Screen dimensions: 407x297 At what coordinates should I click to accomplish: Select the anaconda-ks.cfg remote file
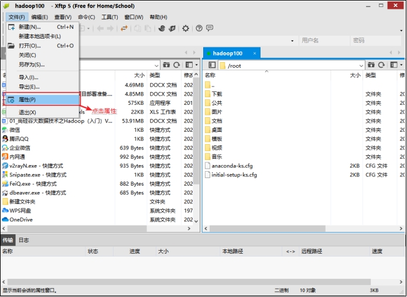coord(232,166)
